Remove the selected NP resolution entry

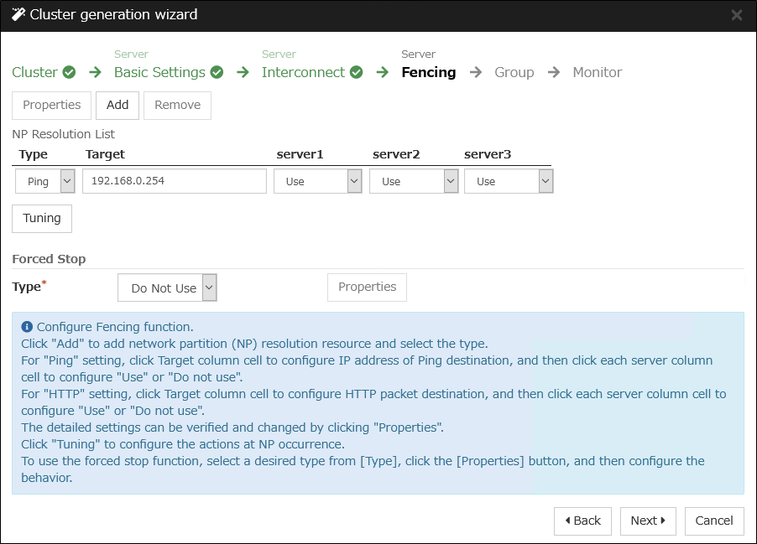[x=176, y=105]
